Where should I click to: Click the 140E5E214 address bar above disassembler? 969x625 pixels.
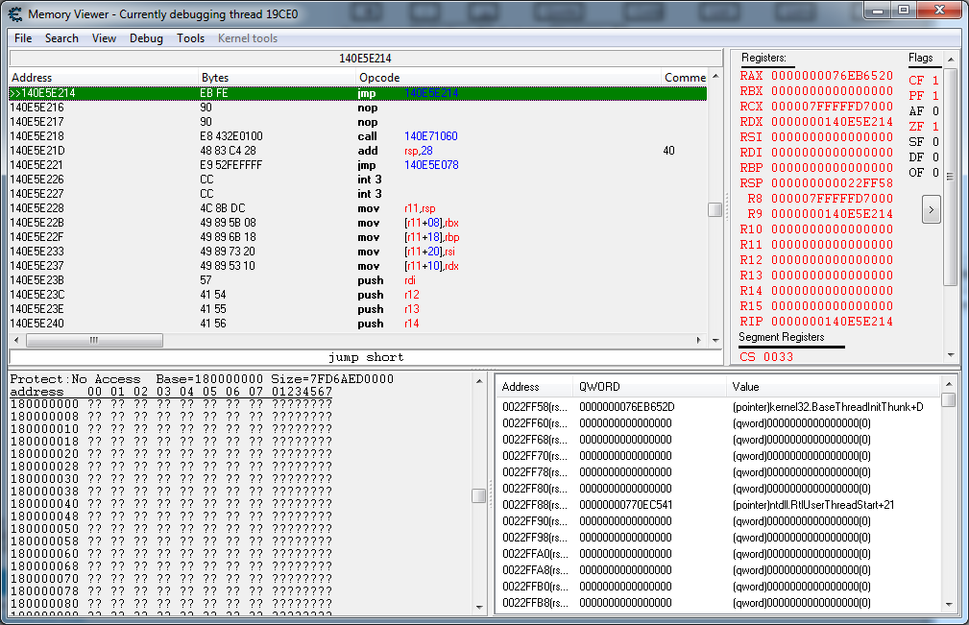[x=365, y=58]
